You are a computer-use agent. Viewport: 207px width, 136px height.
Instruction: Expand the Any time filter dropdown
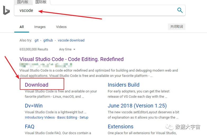pos(67,49)
